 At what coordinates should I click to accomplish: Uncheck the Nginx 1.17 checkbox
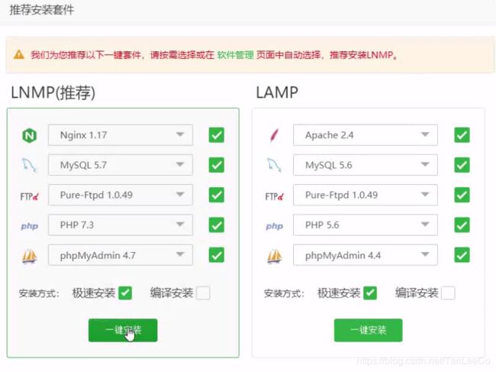click(217, 135)
